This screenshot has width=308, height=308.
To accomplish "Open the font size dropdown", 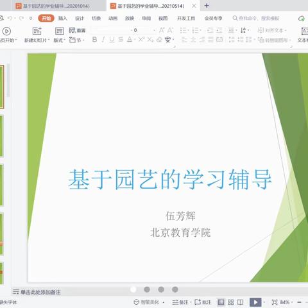I will pos(154,30).
